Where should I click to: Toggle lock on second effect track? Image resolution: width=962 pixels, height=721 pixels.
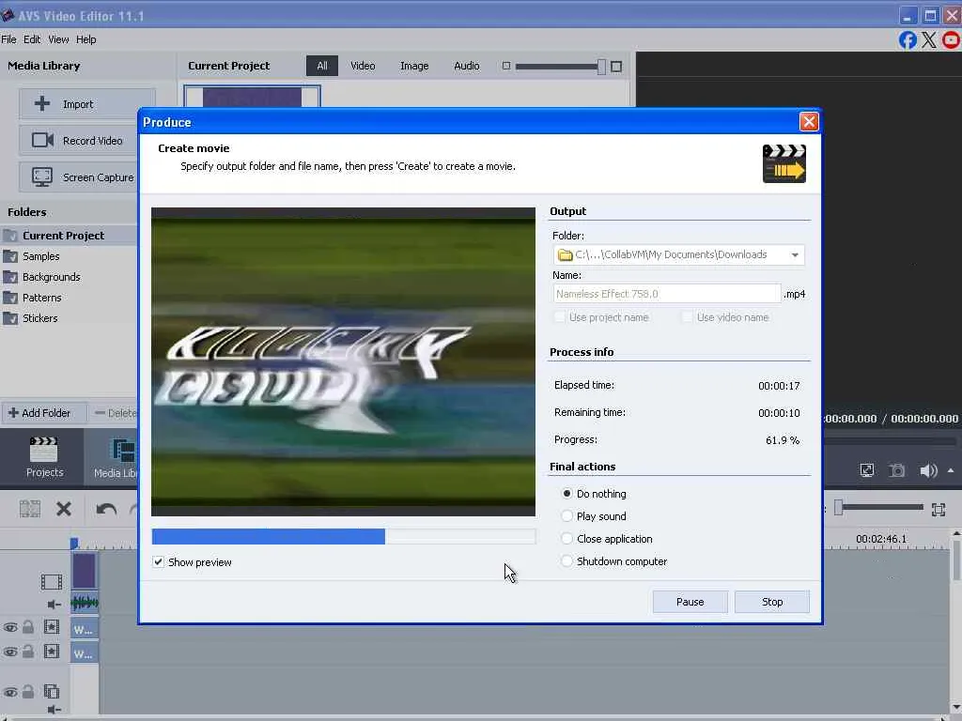coord(28,651)
